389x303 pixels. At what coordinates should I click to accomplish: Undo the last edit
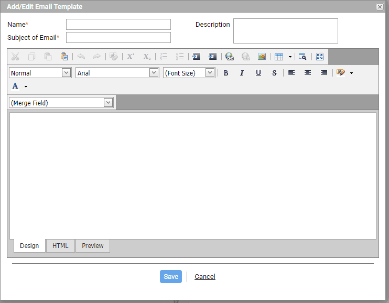pyautogui.click(x=81, y=57)
